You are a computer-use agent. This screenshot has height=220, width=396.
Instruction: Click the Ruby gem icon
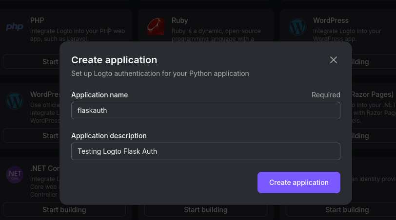[x=156, y=27]
